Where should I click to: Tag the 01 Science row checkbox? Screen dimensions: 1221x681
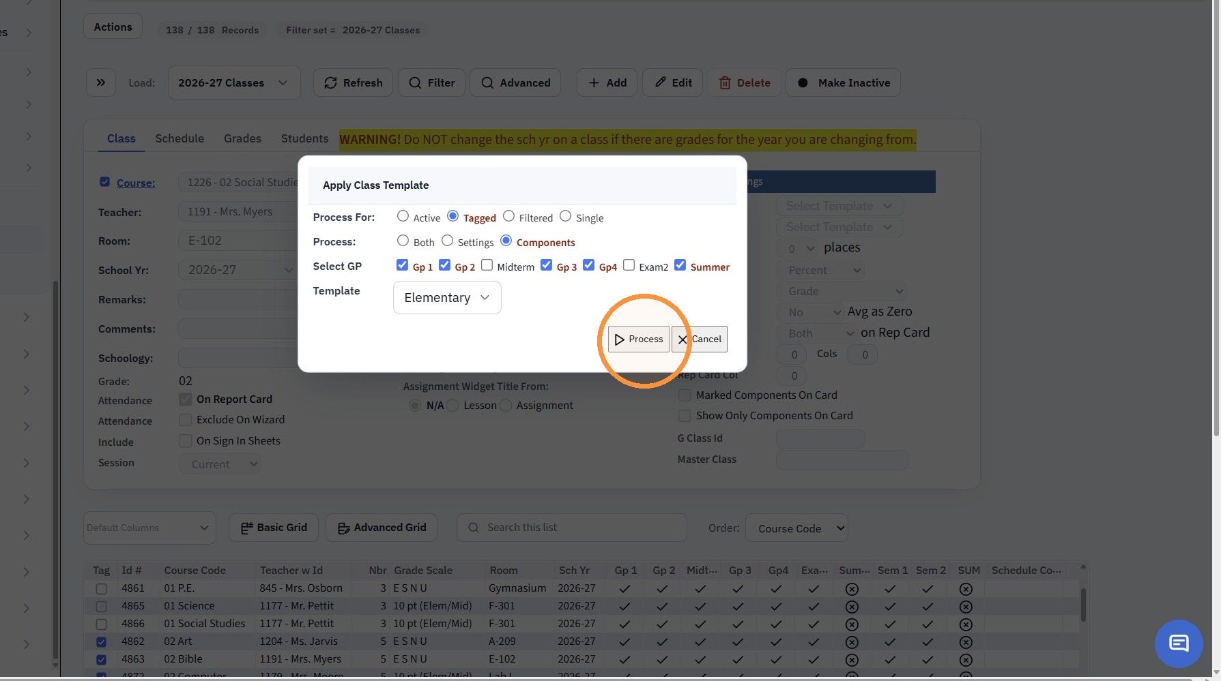[101, 606]
